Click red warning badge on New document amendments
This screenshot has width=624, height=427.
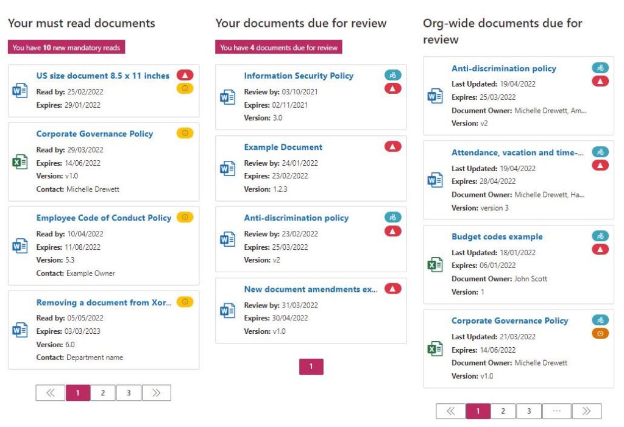point(393,289)
